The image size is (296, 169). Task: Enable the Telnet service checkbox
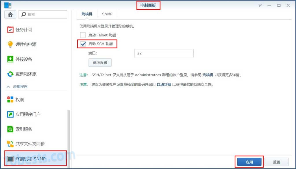pos(83,35)
